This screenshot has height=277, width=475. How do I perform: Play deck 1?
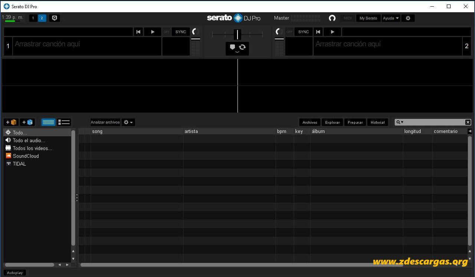click(153, 32)
